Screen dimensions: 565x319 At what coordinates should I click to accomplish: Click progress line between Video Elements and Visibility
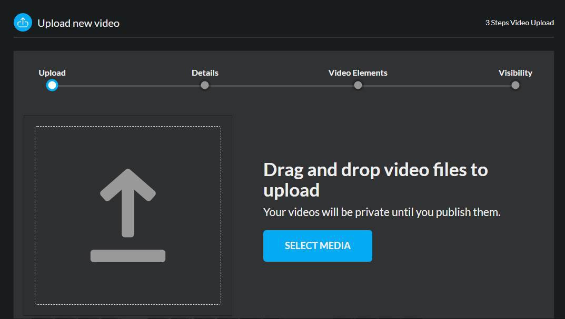pyautogui.click(x=437, y=86)
